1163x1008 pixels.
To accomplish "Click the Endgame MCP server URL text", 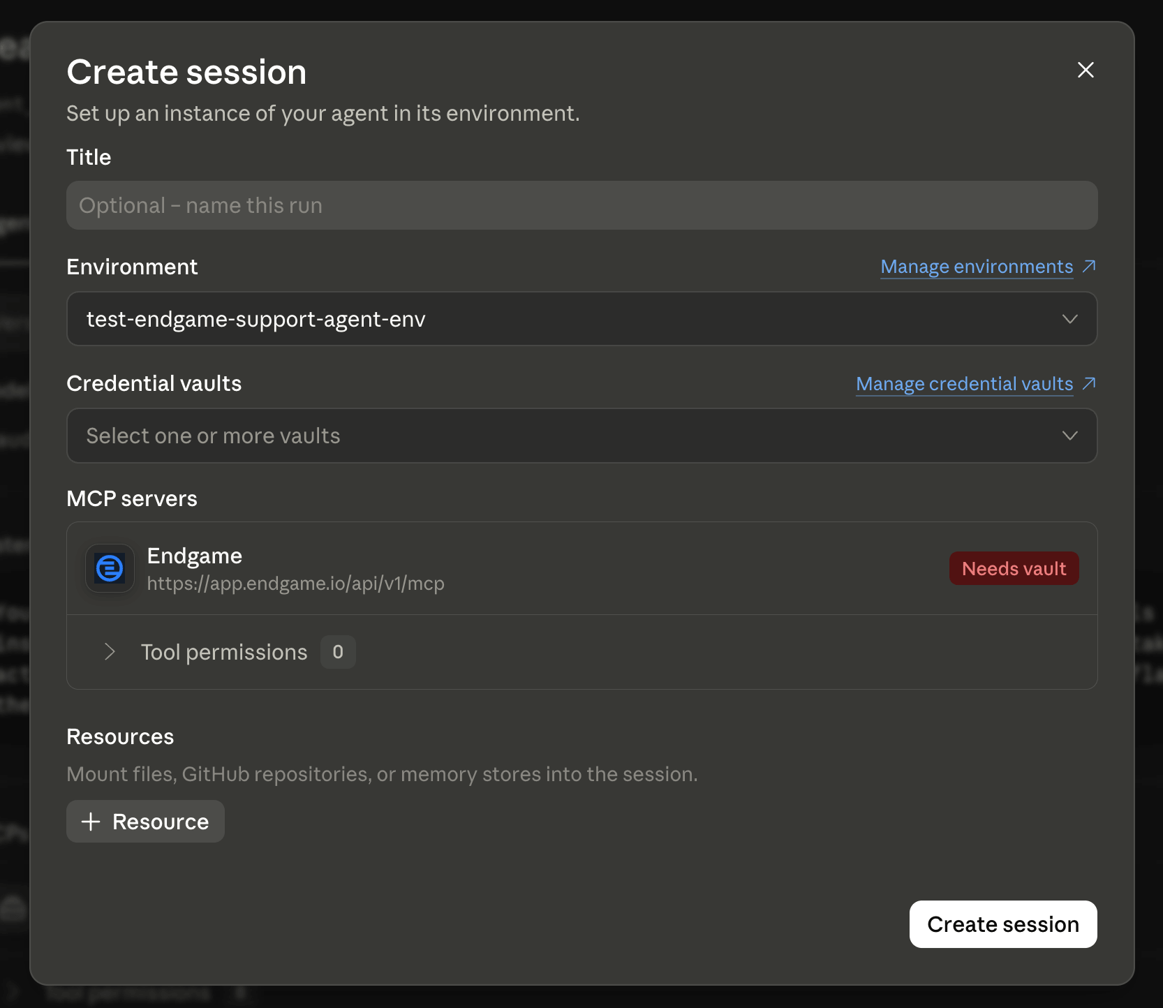I will pyautogui.click(x=295, y=584).
